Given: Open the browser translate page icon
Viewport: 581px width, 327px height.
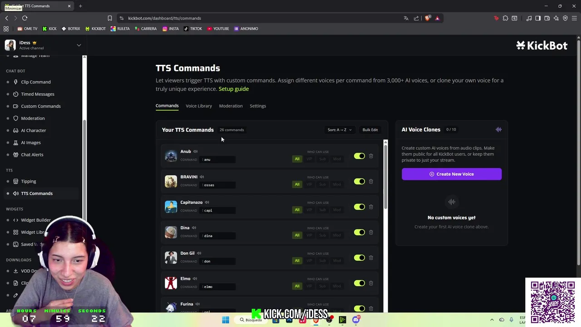Looking at the screenshot, I should click(x=406, y=18).
